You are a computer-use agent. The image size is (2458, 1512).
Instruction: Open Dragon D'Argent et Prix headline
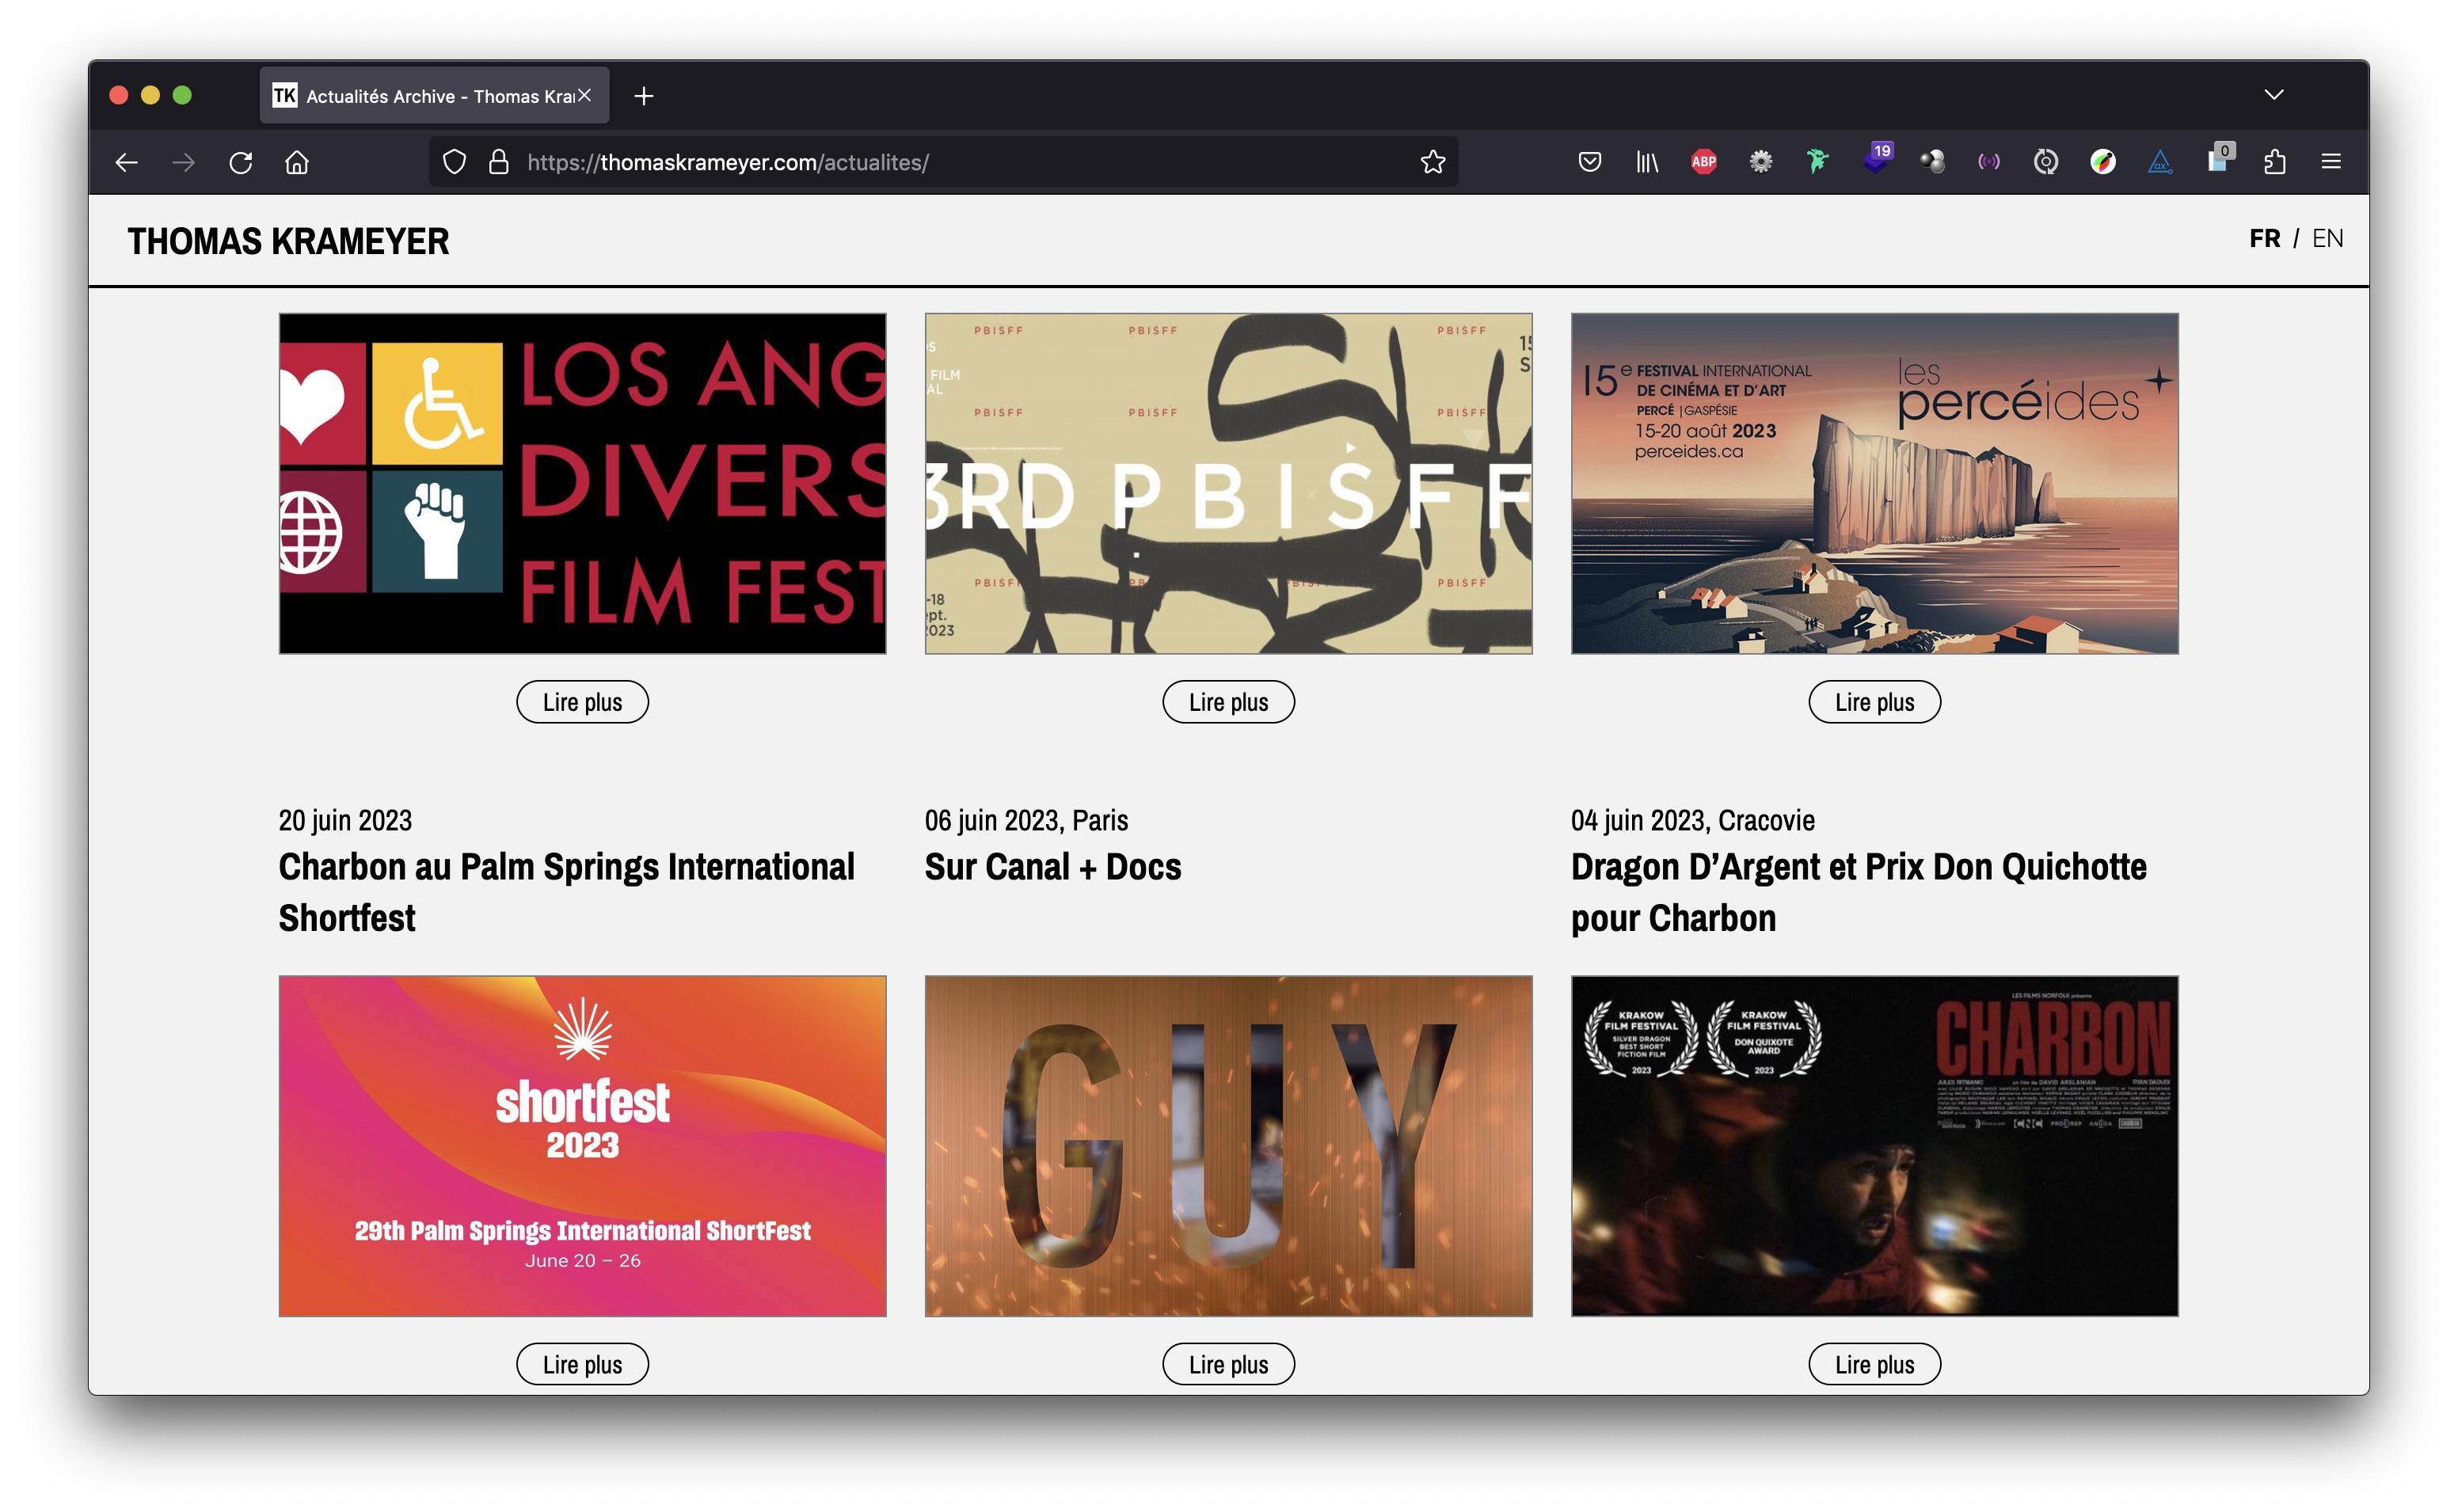pos(1859,892)
